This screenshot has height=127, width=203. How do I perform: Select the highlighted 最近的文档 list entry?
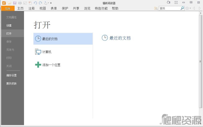(x=63, y=39)
